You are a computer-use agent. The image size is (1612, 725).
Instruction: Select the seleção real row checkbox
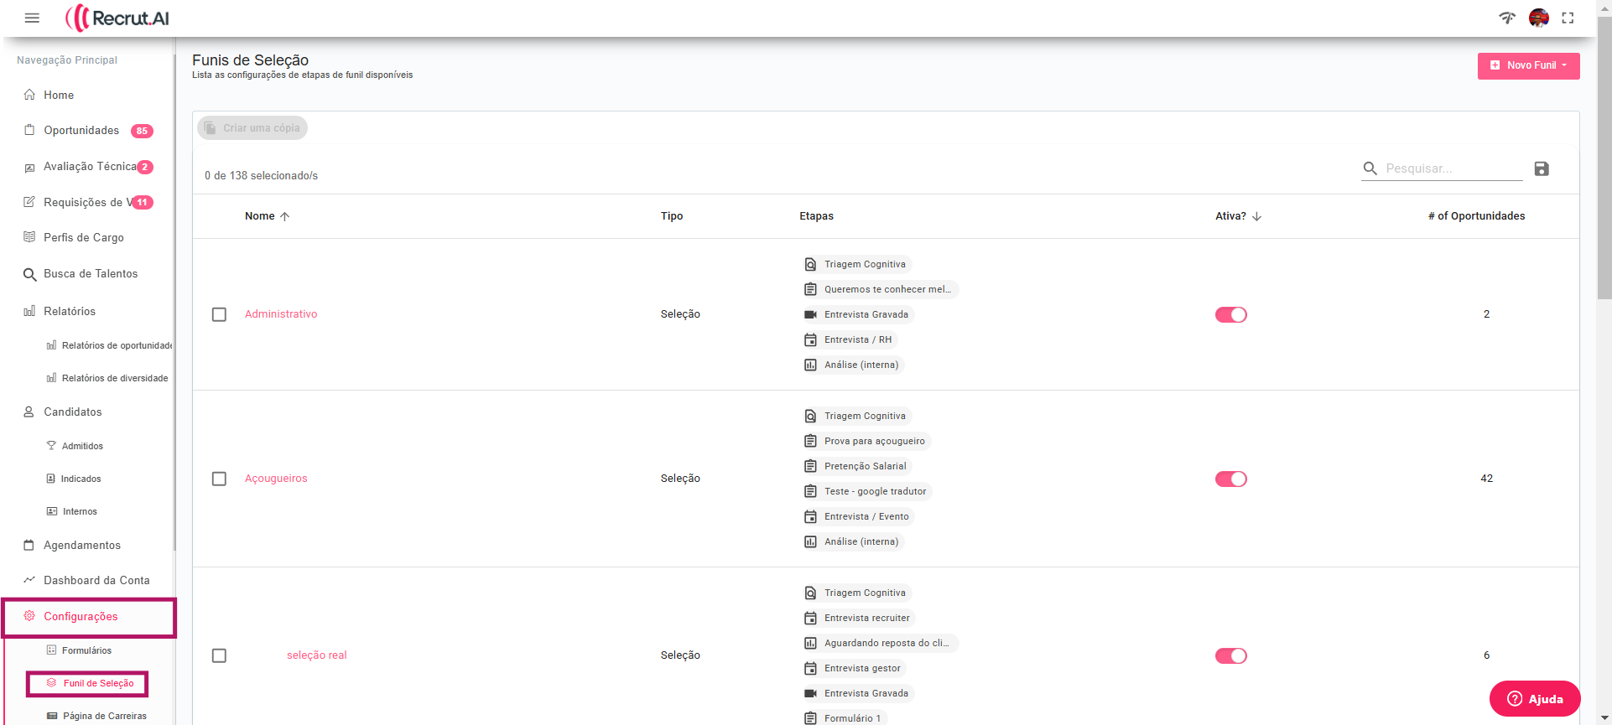coord(219,655)
